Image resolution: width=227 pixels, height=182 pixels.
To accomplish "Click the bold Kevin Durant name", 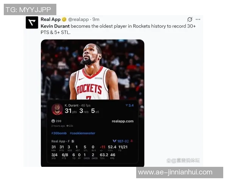I will (x=55, y=26).
